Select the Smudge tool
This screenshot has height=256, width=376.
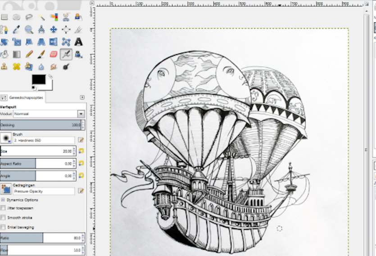(x=54, y=66)
